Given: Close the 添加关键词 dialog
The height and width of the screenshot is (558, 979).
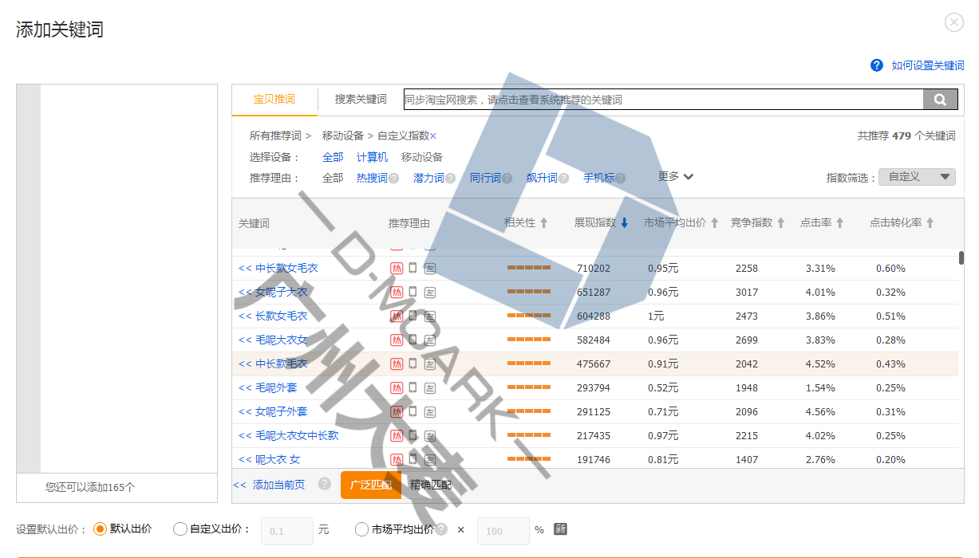Looking at the screenshot, I should pos(954,22).
